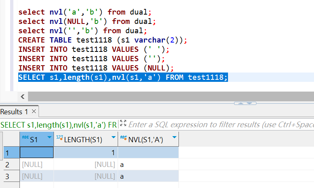Select the NULL S1 cell in row 2
The image size is (314, 188).
tap(37, 164)
